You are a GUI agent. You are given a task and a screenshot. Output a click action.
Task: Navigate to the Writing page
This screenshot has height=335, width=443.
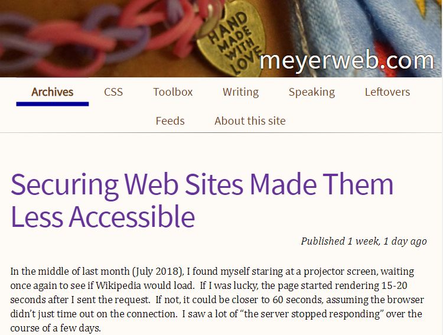pos(240,92)
